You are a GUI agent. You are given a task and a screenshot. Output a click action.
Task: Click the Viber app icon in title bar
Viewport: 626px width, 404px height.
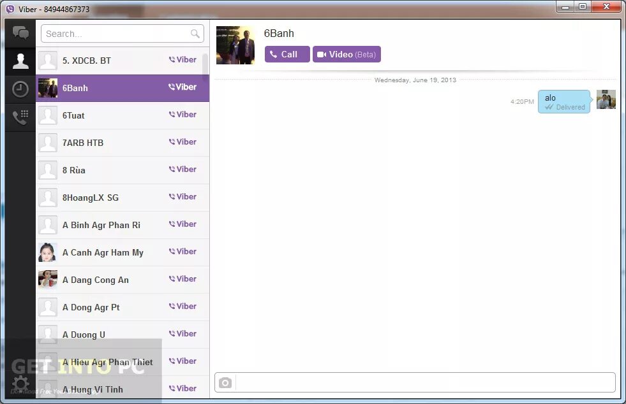[10, 9]
